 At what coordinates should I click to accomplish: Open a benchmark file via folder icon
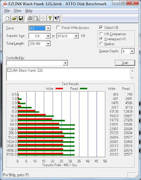pos(14,18)
